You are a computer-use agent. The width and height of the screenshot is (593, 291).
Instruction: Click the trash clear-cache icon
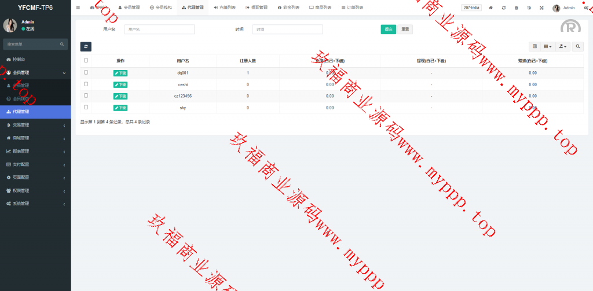(x=516, y=8)
